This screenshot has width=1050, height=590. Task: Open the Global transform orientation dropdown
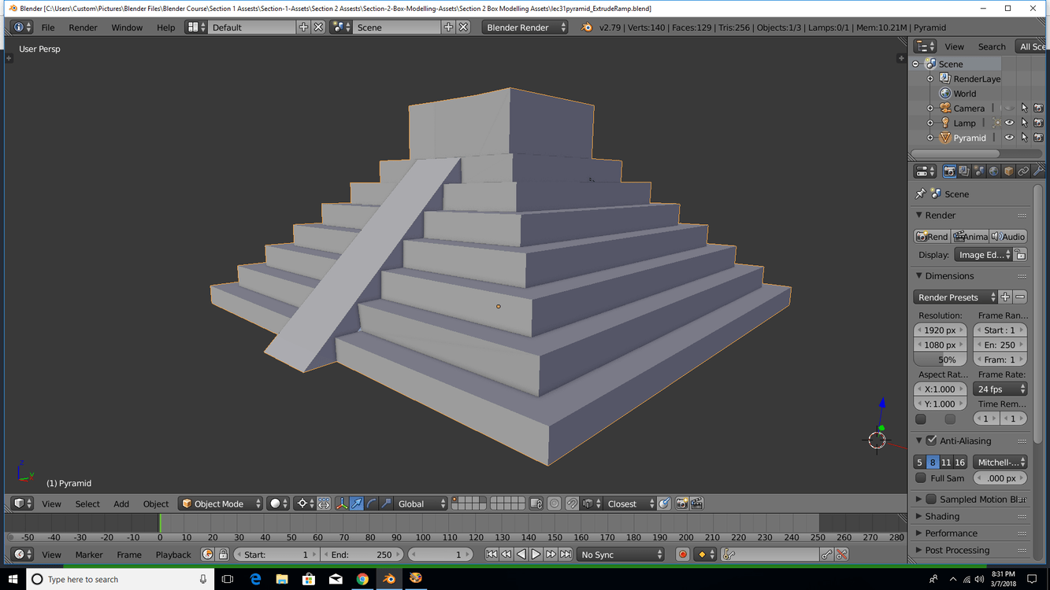coord(421,503)
